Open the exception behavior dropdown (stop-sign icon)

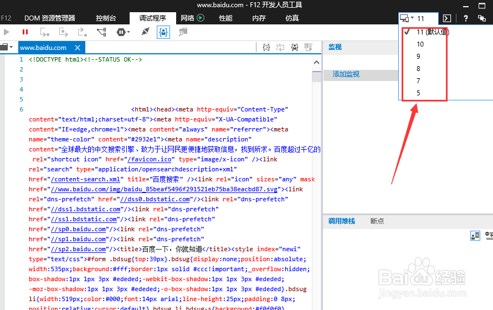coord(123,32)
